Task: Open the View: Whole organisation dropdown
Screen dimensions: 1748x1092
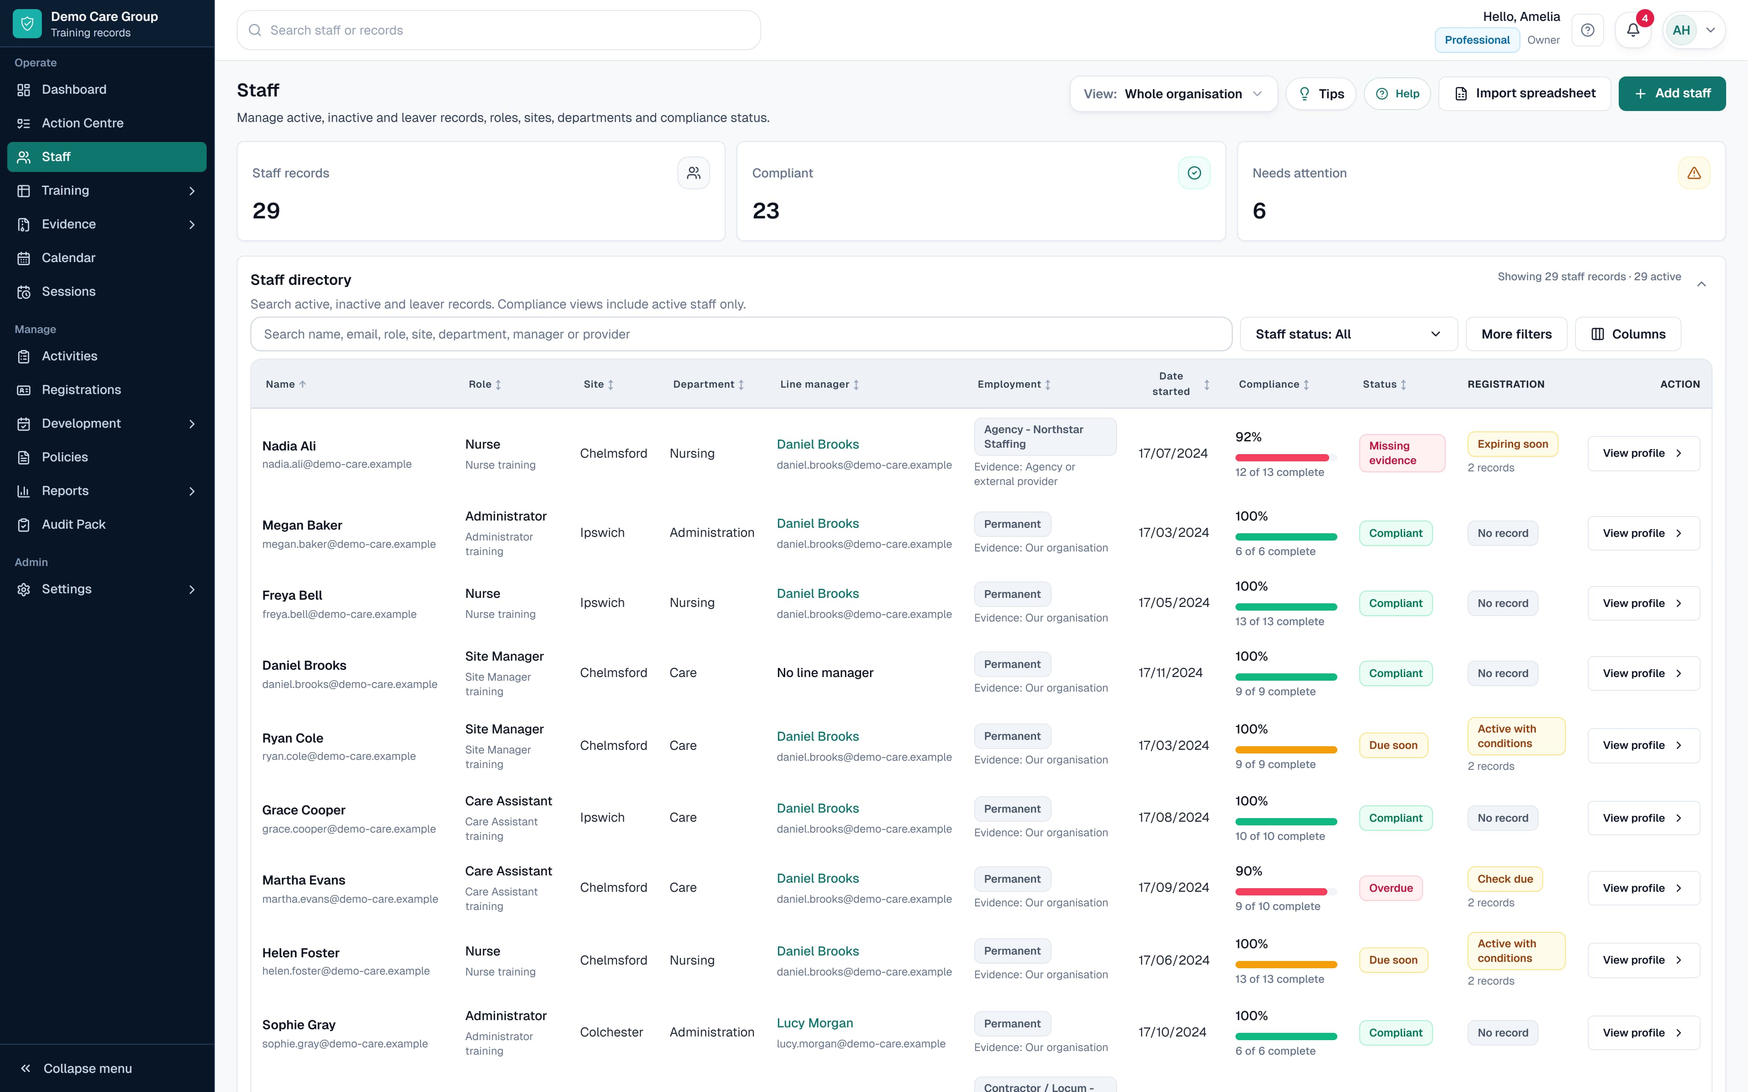Action: tap(1173, 94)
